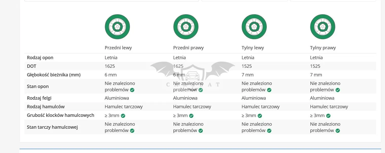
Task: Click Przedni prawy brake disc condition checkmark
Action: (x=201, y=131)
